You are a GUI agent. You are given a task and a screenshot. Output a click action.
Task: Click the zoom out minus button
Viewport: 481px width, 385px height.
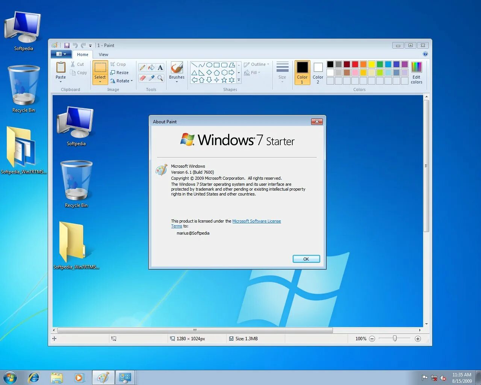coord(372,339)
